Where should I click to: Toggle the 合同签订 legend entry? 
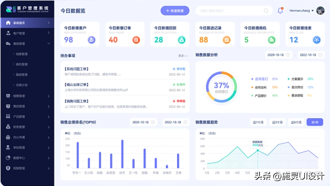coord(264,79)
